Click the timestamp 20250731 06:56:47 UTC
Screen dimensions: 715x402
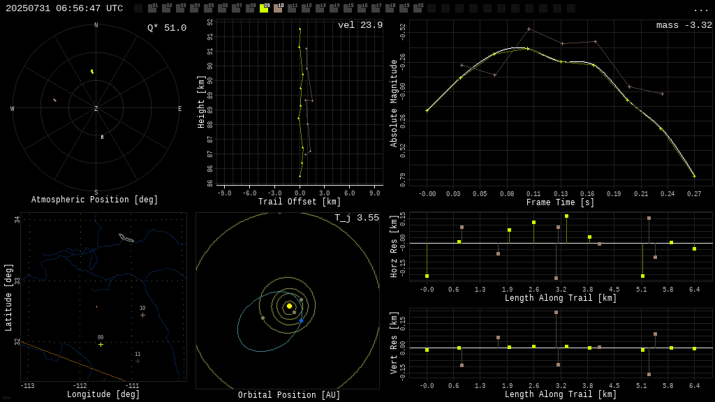(64, 8)
